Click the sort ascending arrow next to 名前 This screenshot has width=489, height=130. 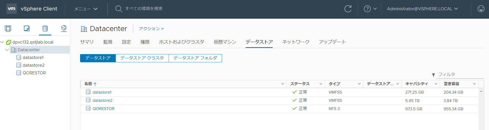point(95,84)
